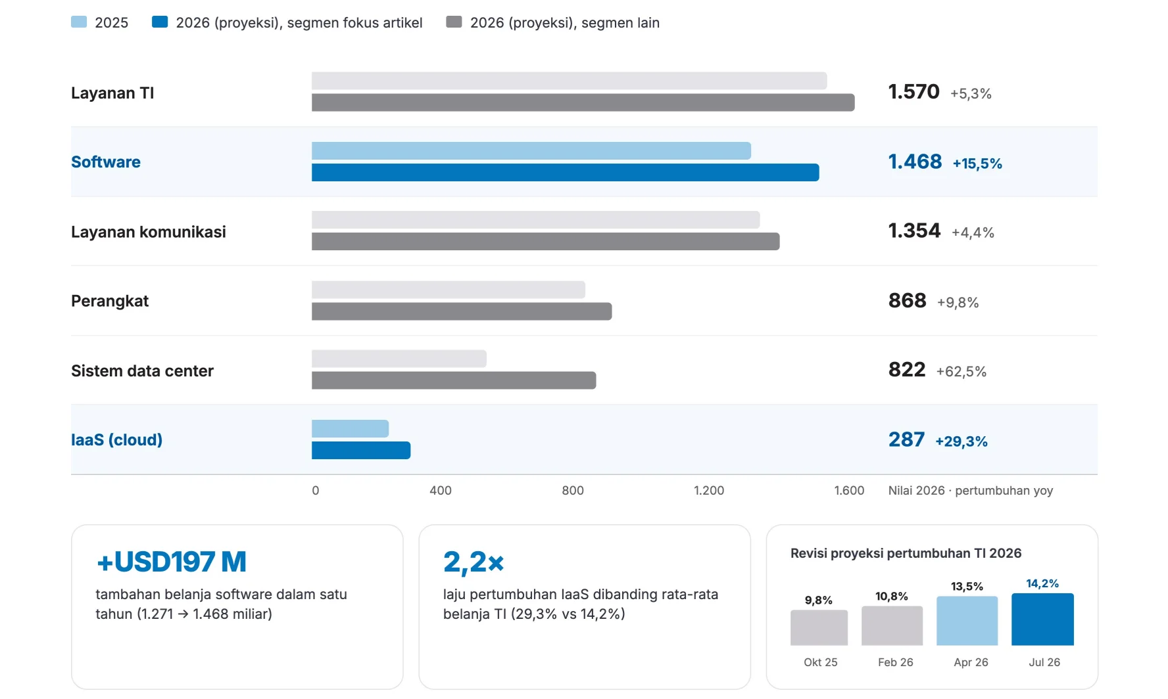Select the Layanan TI row label
This screenshot has width=1168, height=699.
(112, 93)
